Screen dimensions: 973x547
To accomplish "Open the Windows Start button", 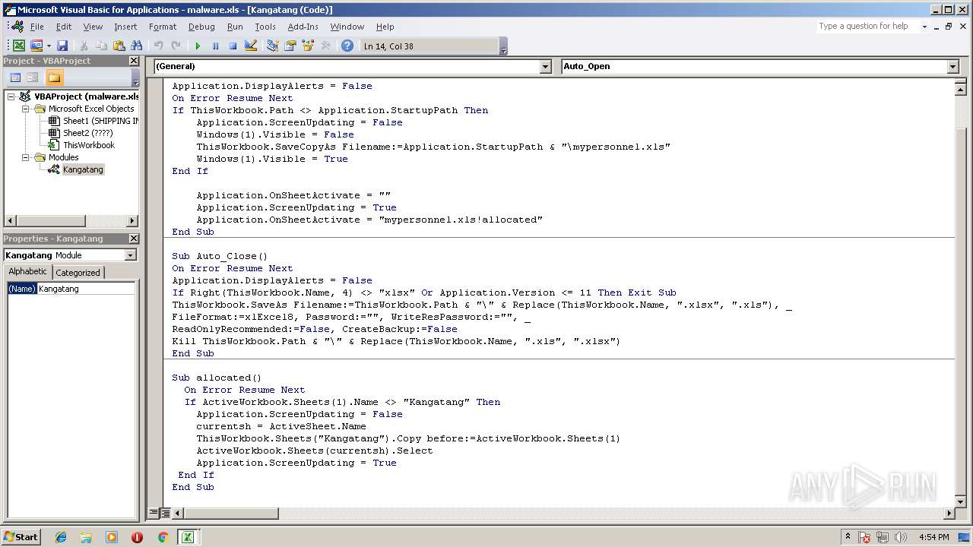I will (x=21, y=537).
